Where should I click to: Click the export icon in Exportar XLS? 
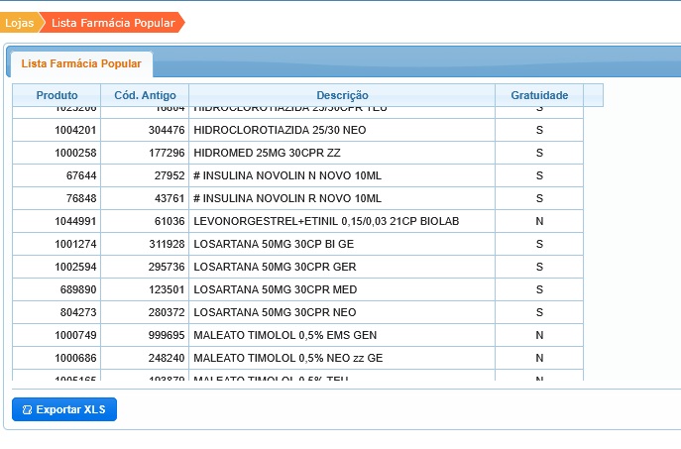[27, 409]
